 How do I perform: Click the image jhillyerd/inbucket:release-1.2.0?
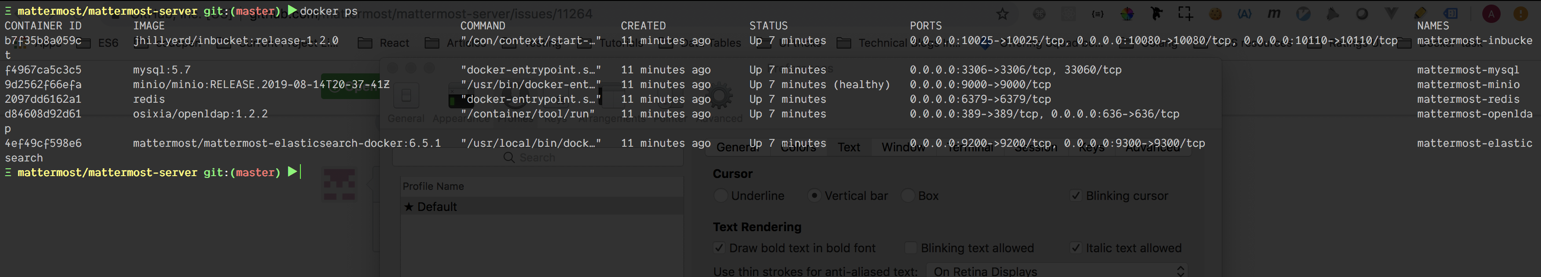point(236,41)
